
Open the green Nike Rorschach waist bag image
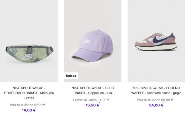coord(29,41)
